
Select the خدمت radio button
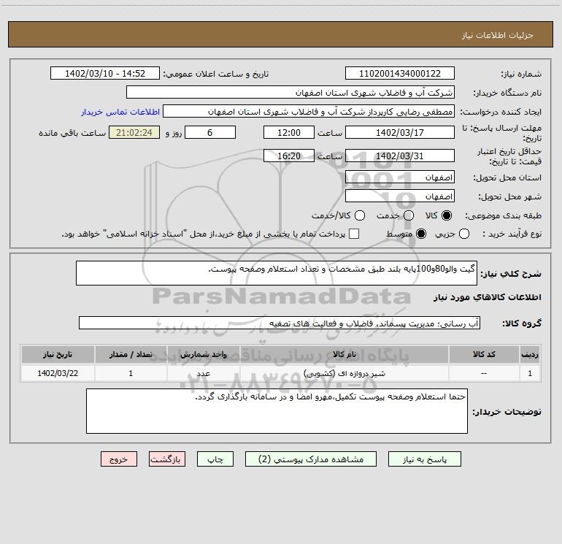tap(409, 215)
